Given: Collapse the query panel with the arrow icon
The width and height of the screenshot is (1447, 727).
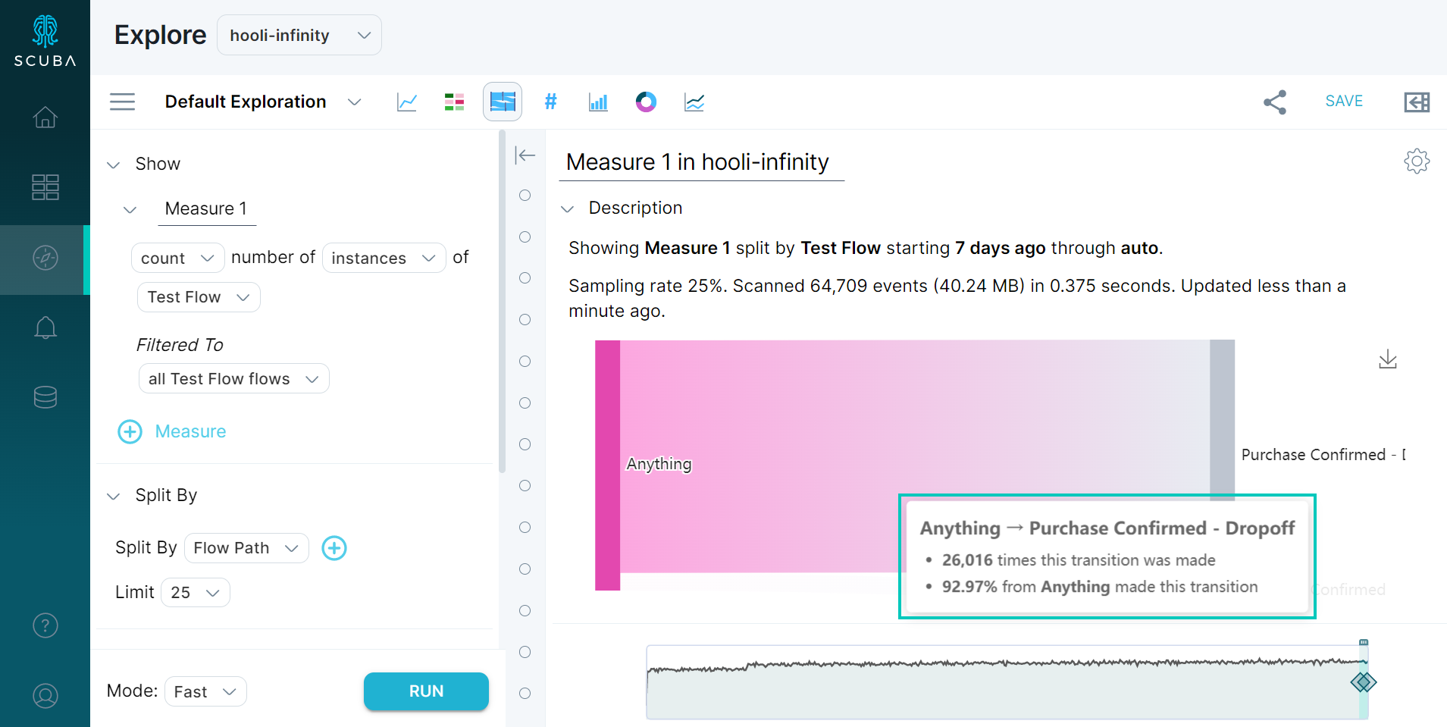Looking at the screenshot, I should click(525, 155).
